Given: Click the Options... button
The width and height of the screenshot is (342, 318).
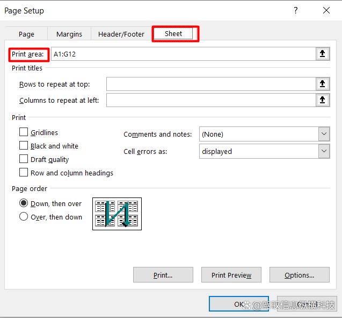Looking at the screenshot, I should pos(300,275).
